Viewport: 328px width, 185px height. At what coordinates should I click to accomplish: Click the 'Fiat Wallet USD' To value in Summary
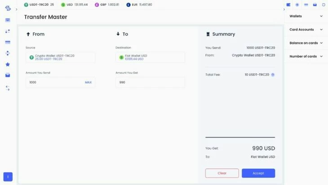pyautogui.click(x=263, y=157)
